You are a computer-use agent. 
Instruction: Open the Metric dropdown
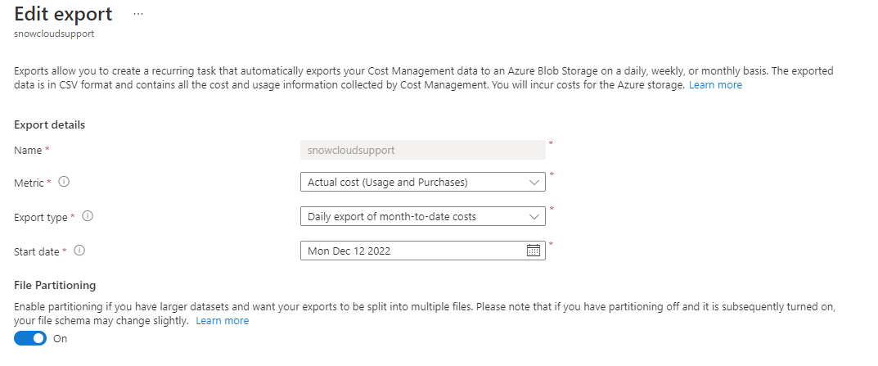click(x=423, y=182)
